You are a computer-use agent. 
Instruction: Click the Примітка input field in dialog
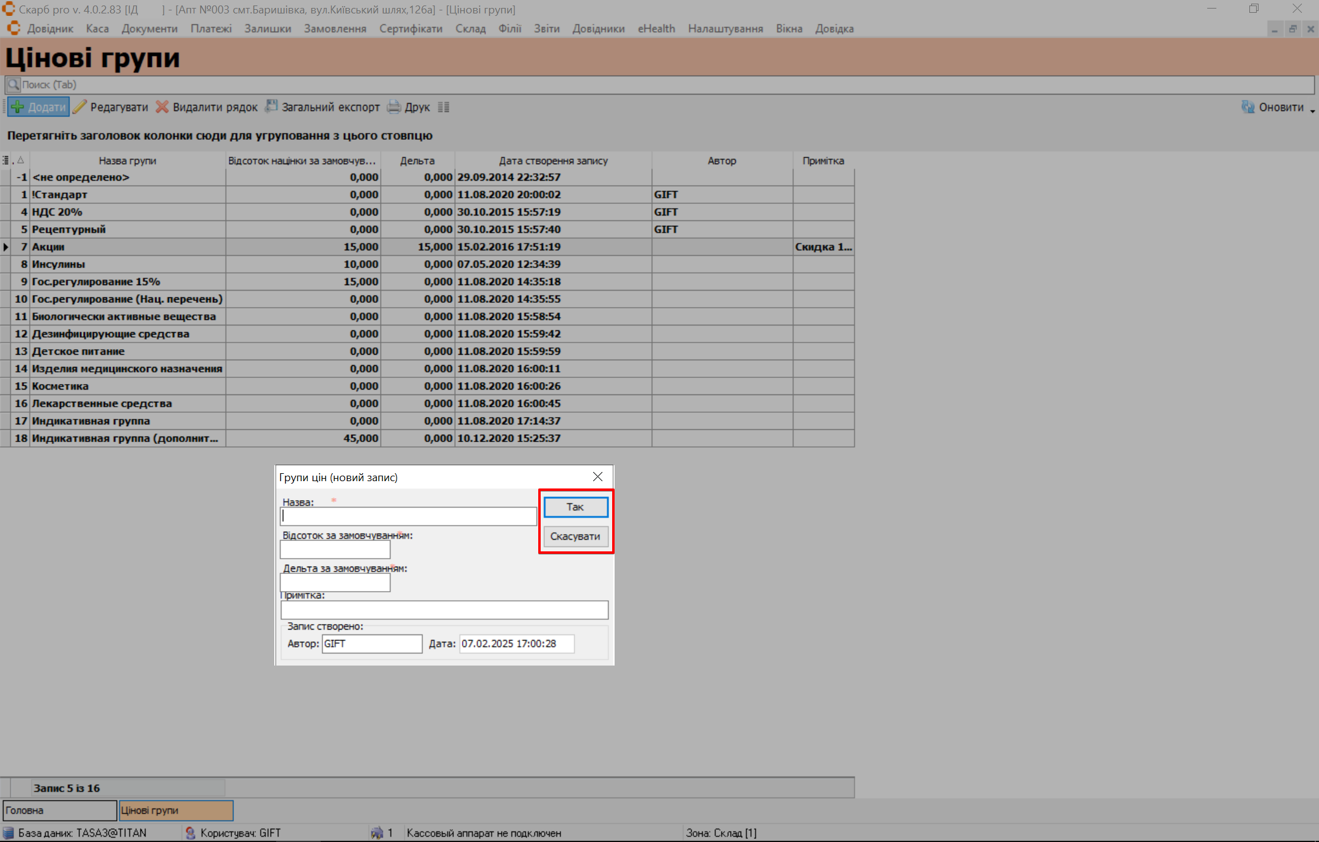tap(444, 610)
